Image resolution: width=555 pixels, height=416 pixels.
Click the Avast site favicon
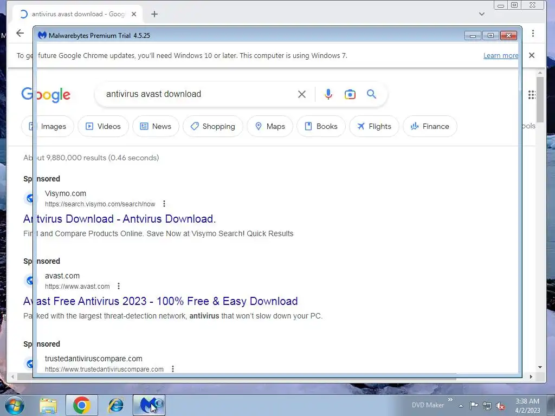tap(30, 281)
